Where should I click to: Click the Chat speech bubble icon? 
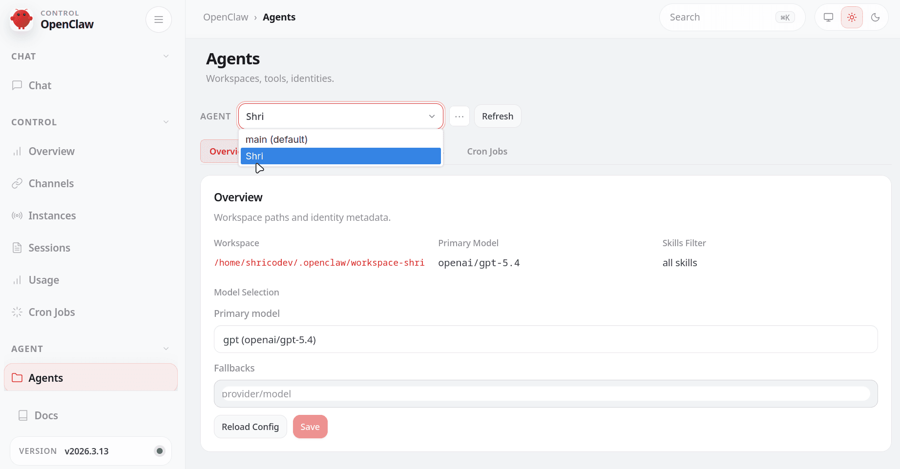(x=17, y=85)
